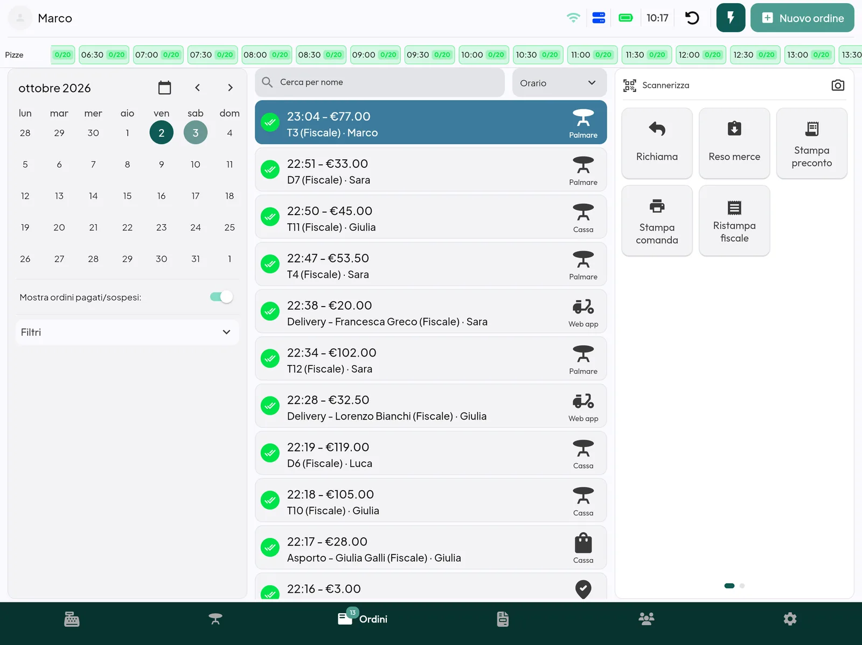Open the 22:19 €119.00 order D6

pos(431,453)
